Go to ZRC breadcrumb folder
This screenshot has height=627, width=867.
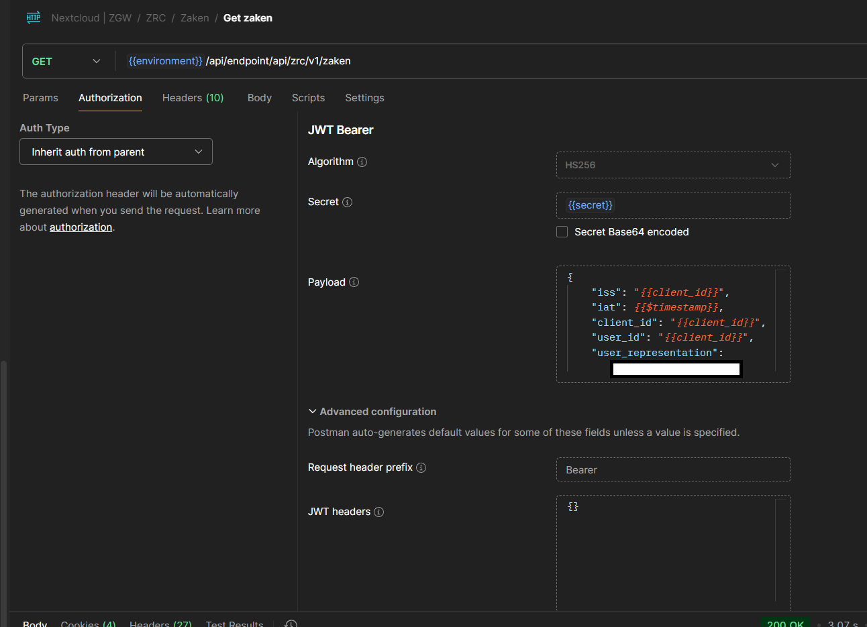pos(156,18)
